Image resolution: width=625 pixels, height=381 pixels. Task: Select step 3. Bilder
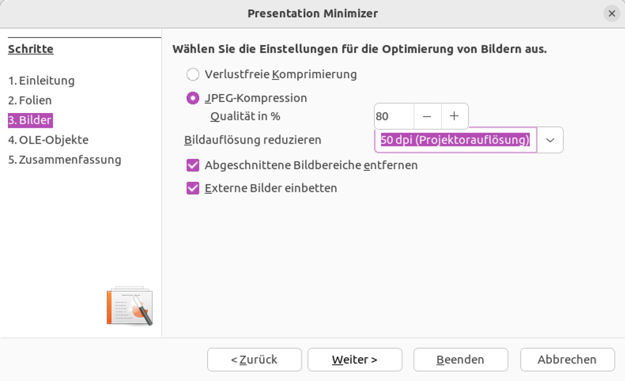pyautogui.click(x=30, y=120)
